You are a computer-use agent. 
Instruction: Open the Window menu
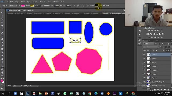click(56, 2)
